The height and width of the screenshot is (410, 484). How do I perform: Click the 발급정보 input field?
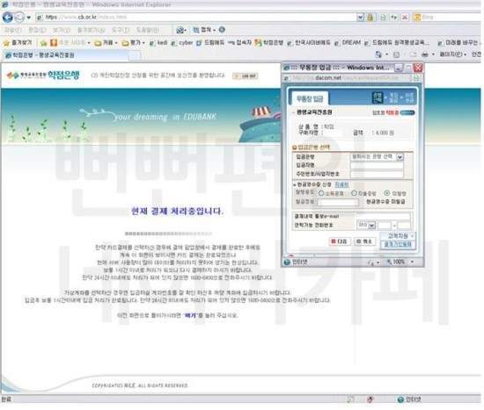tap(338, 202)
